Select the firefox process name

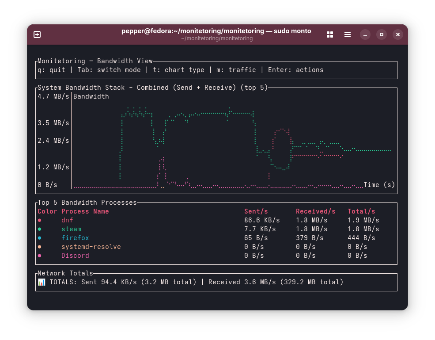pos(75,238)
